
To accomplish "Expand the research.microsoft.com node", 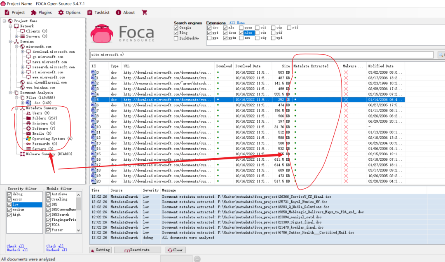I will (x=22, y=67).
